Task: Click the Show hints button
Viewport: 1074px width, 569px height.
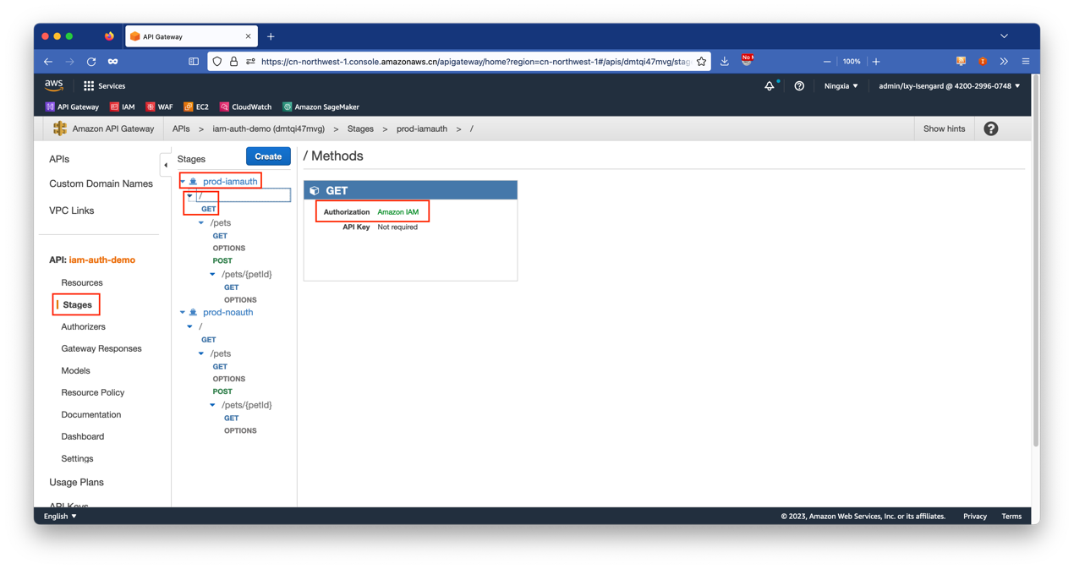Action: click(x=944, y=129)
